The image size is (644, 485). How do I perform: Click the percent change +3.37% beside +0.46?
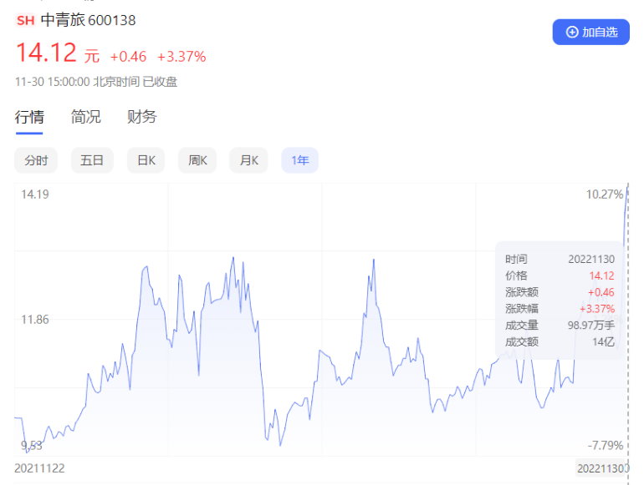pyautogui.click(x=181, y=57)
